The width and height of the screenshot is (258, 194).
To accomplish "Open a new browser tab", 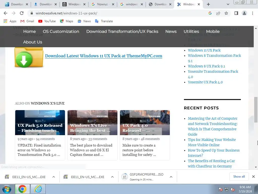I will point(208,5).
